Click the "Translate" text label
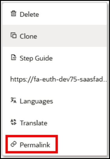The height and width of the screenshot is (159, 110). [34, 123]
